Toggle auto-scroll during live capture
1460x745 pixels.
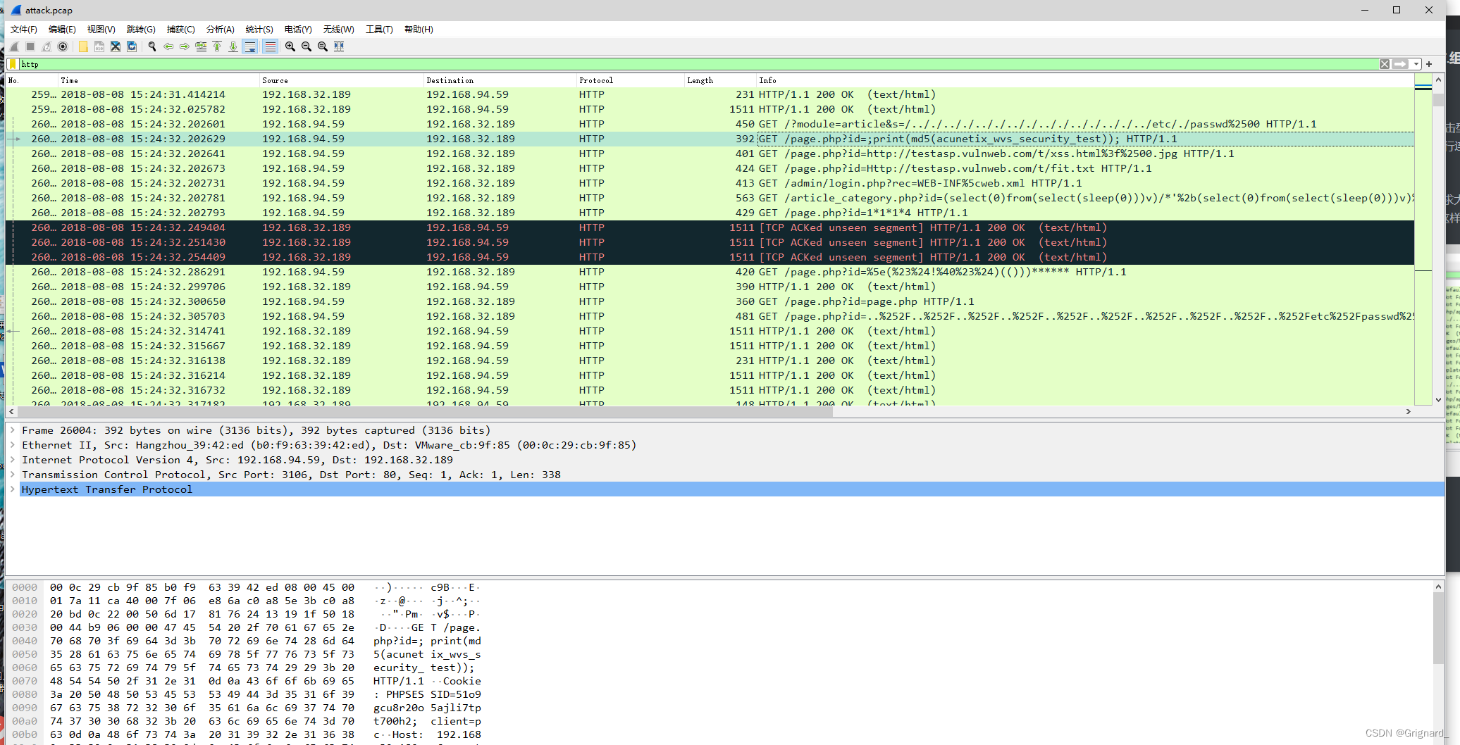pyautogui.click(x=250, y=46)
